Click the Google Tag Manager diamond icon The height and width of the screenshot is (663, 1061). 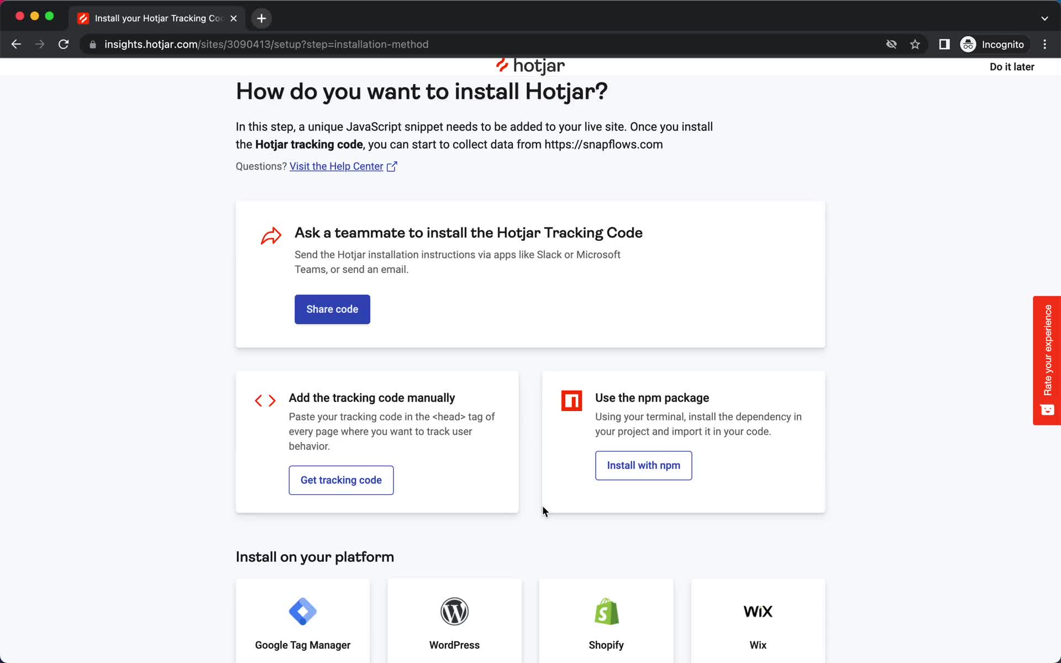(x=302, y=611)
